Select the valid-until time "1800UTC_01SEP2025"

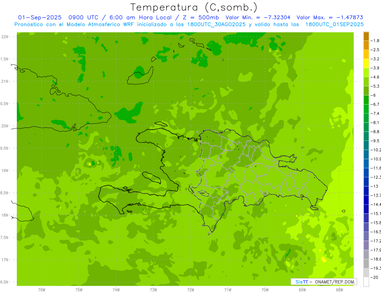pyautogui.click(x=334, y=24)
